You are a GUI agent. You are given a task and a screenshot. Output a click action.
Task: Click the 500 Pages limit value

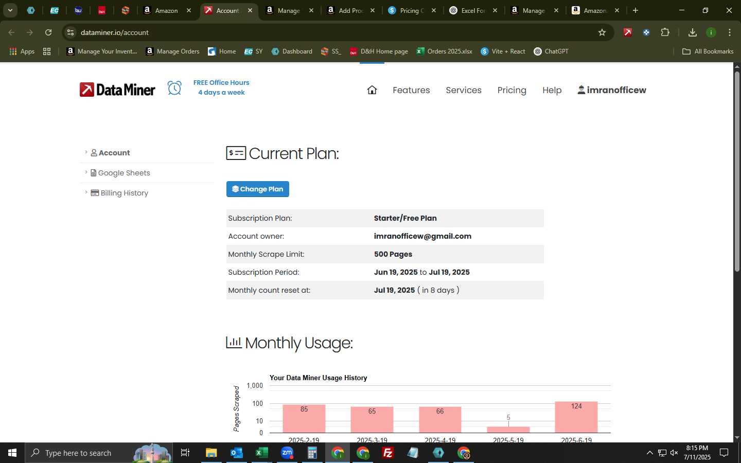pos(393,254)
